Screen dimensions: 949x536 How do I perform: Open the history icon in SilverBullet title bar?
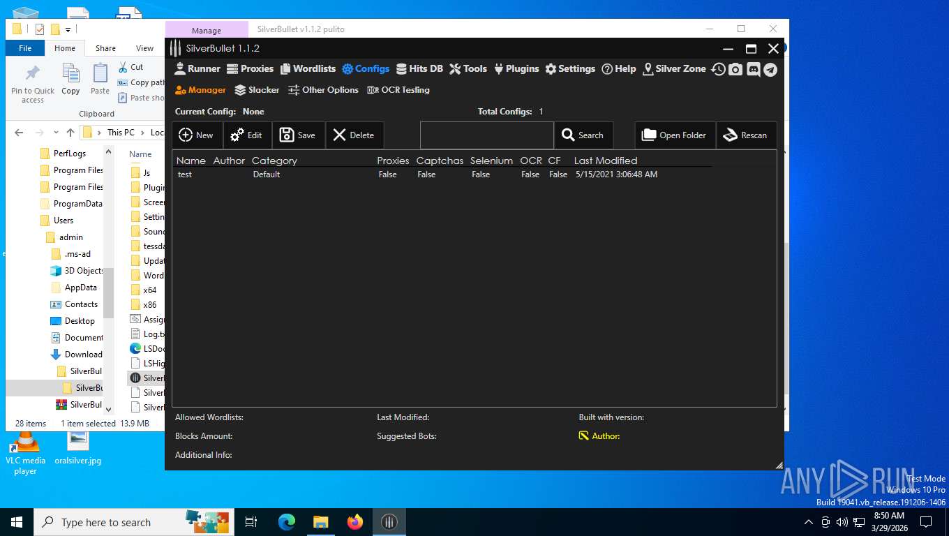[719, 69]
